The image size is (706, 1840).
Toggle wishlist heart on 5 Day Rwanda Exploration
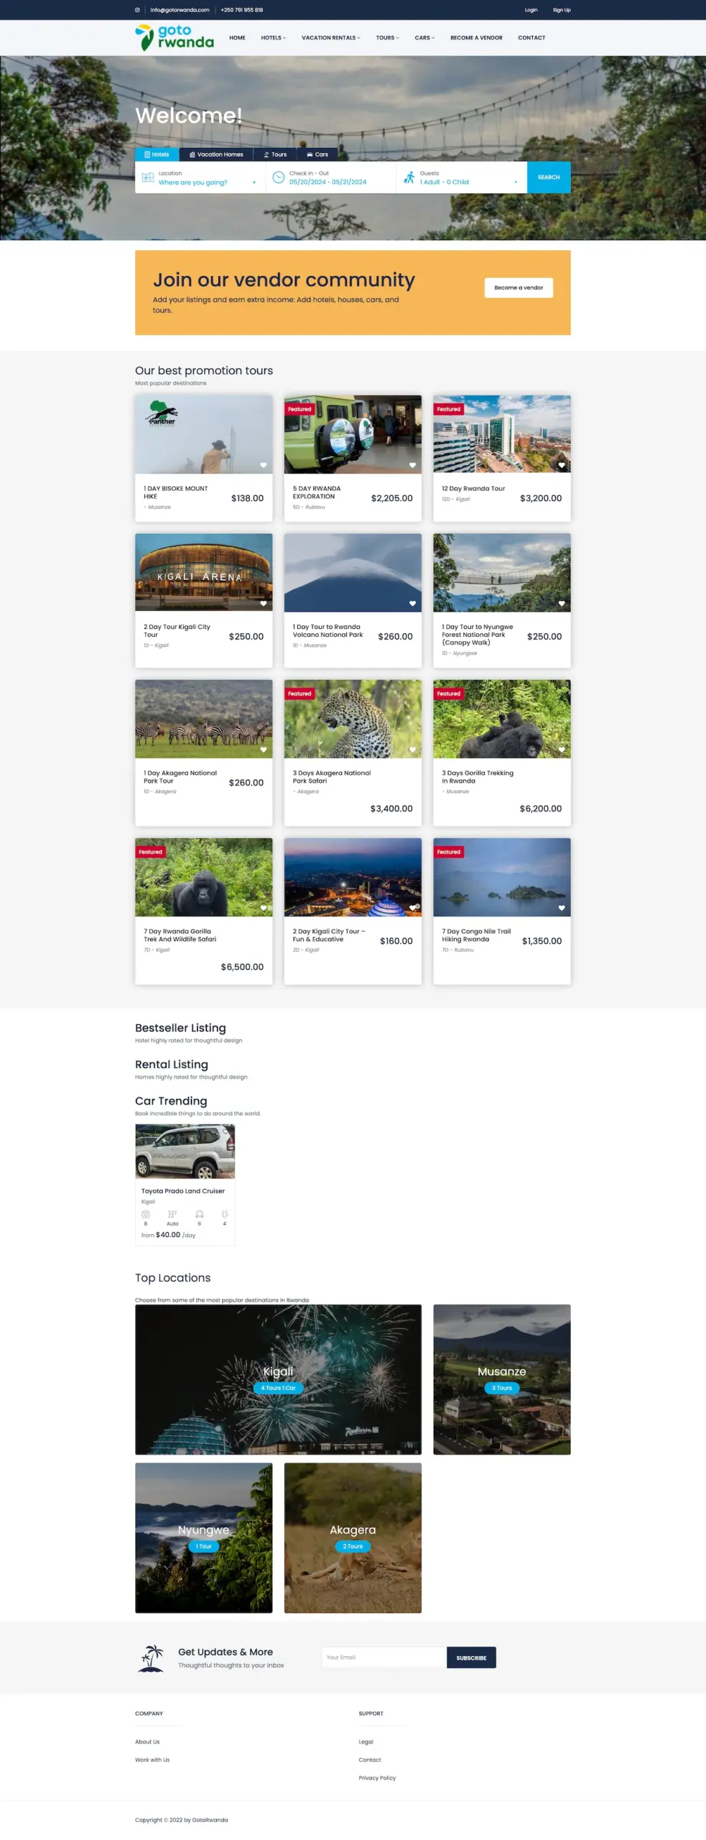(413, 465)
